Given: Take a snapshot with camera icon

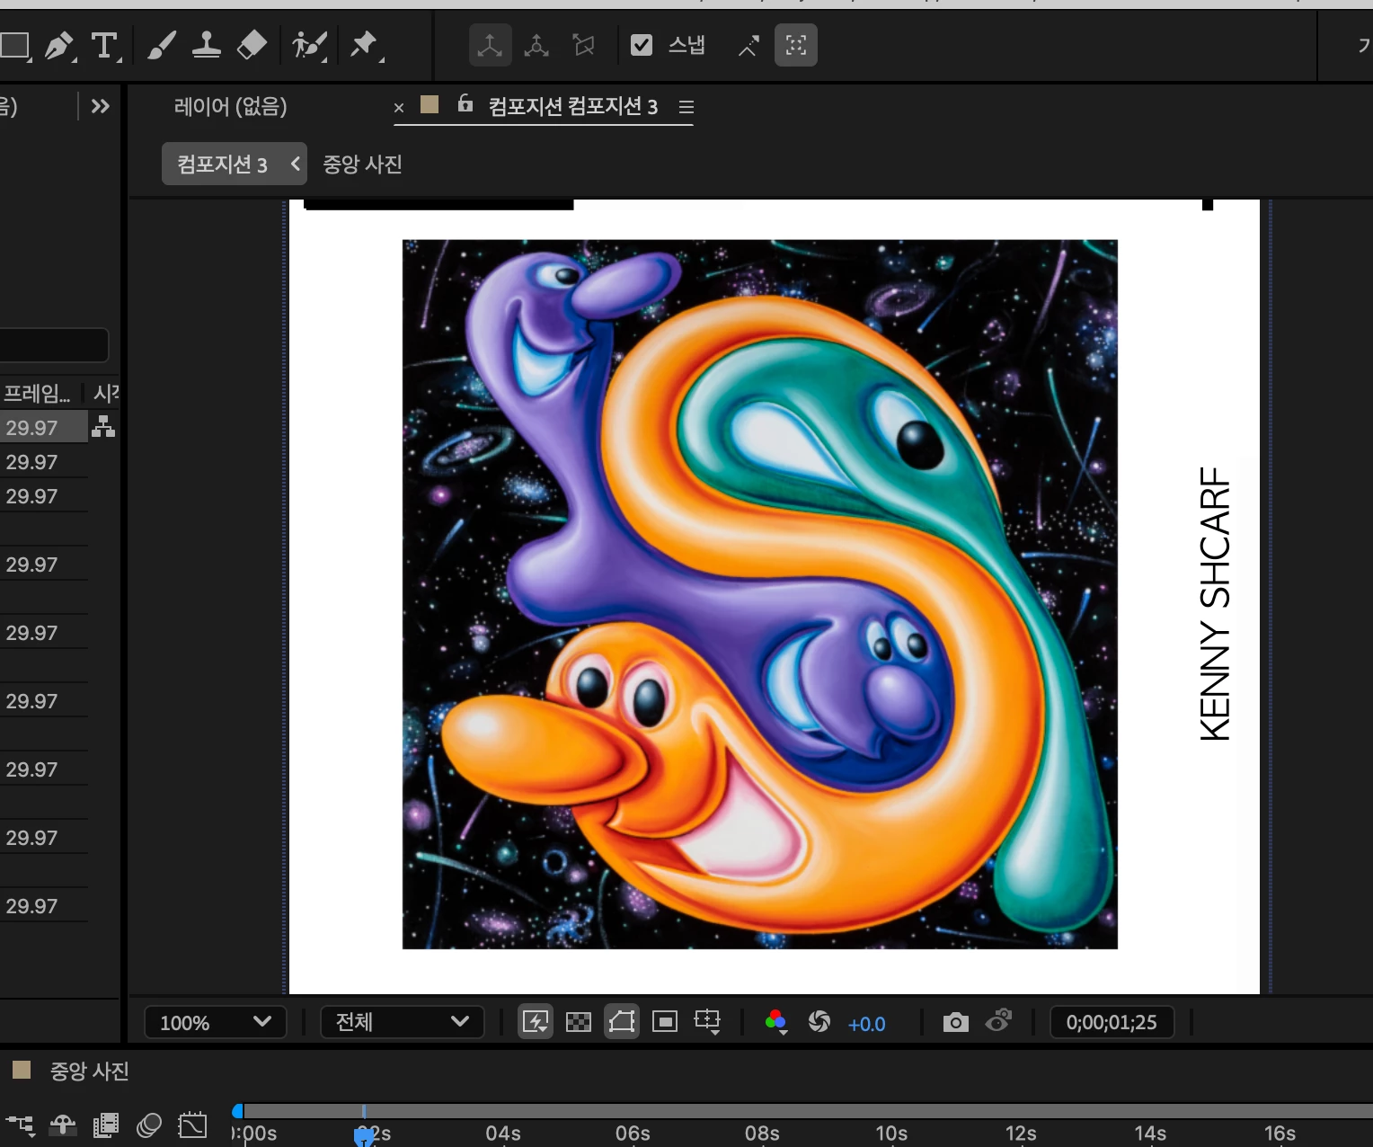Looking at the screenshot, I should tap(956, 1022).
